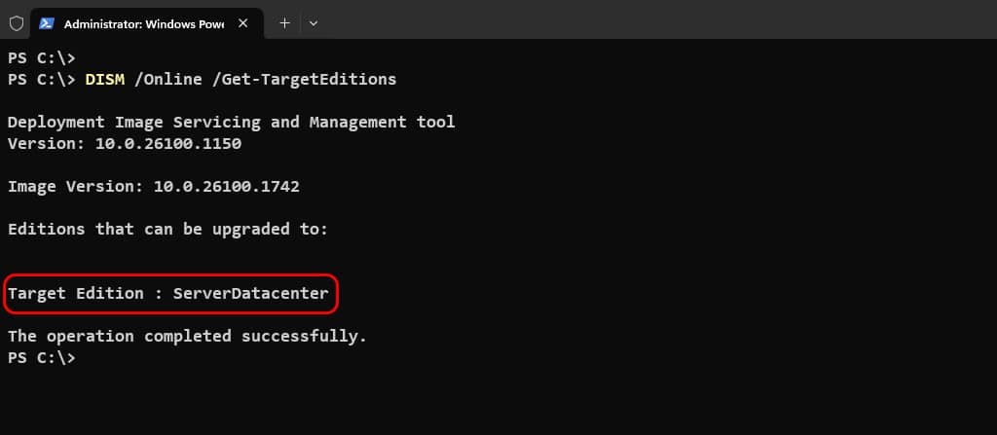The image size is (997, 435).
Task: Close the Windows PowerShell tab
Action: pos(242,23)
